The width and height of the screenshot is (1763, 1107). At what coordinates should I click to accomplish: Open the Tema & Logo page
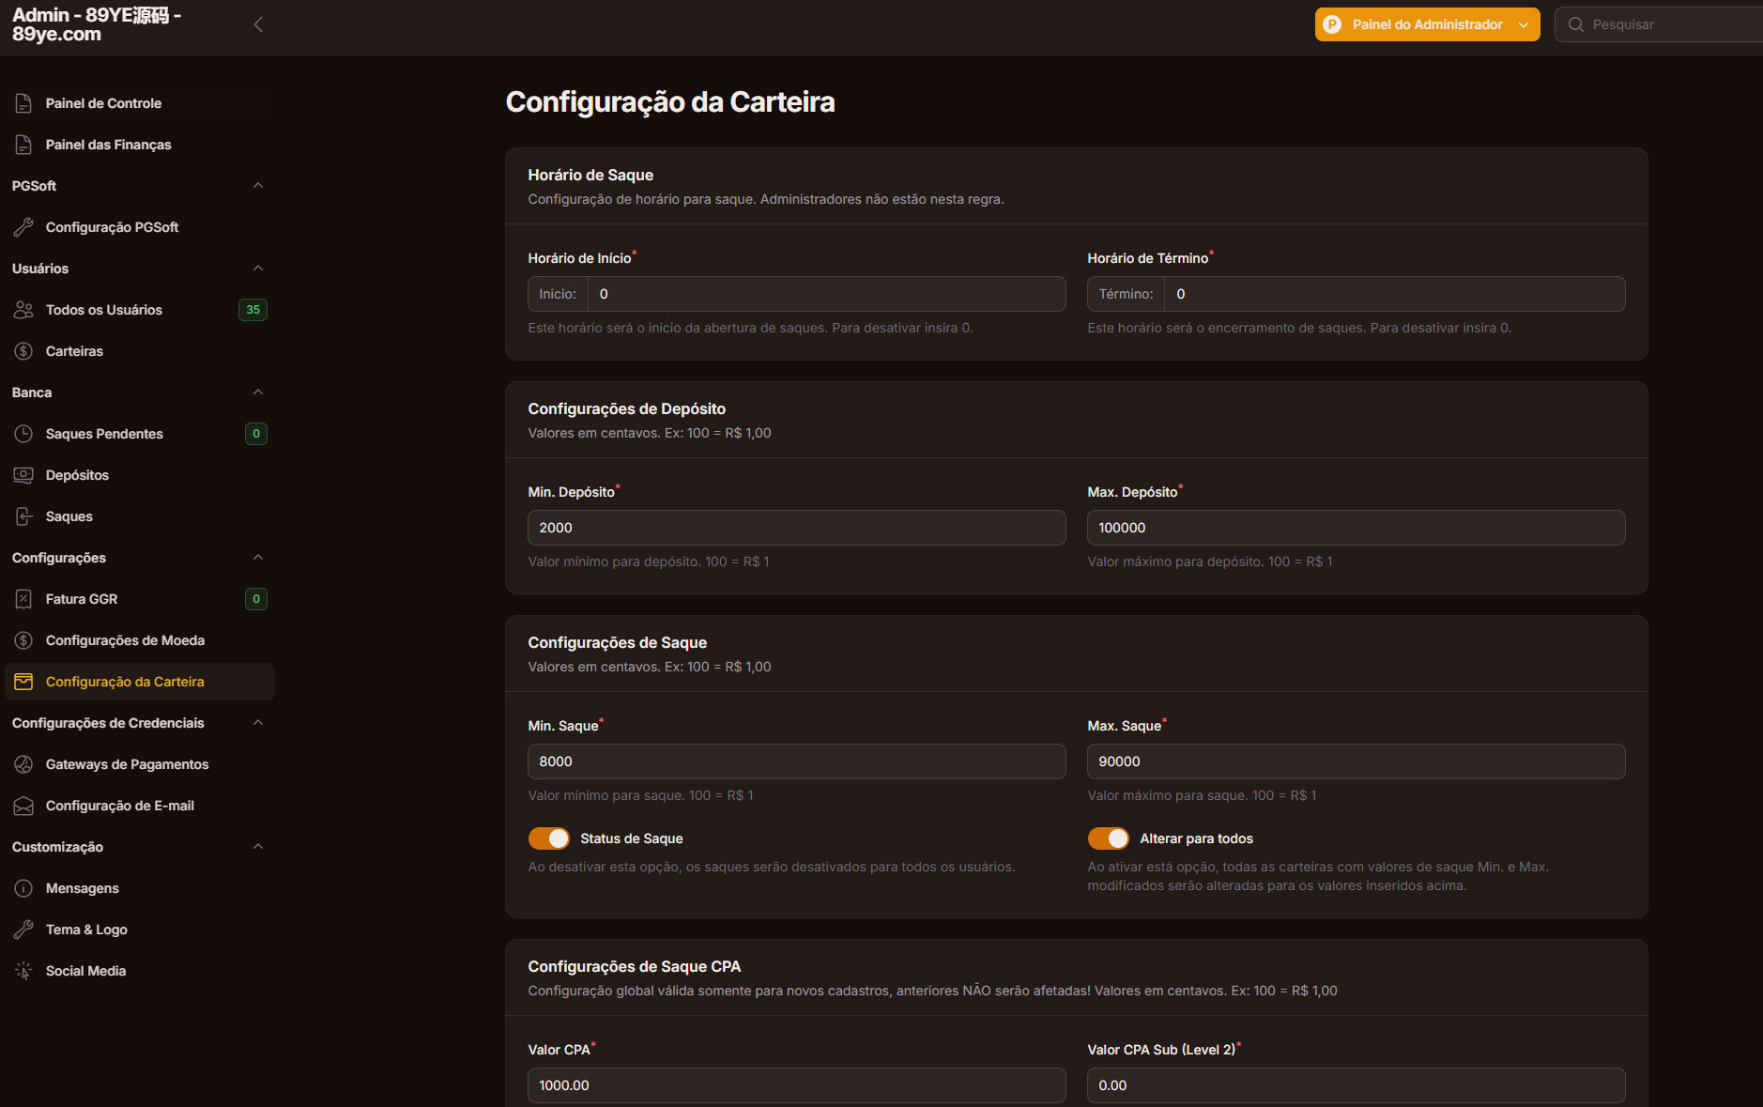86,930
